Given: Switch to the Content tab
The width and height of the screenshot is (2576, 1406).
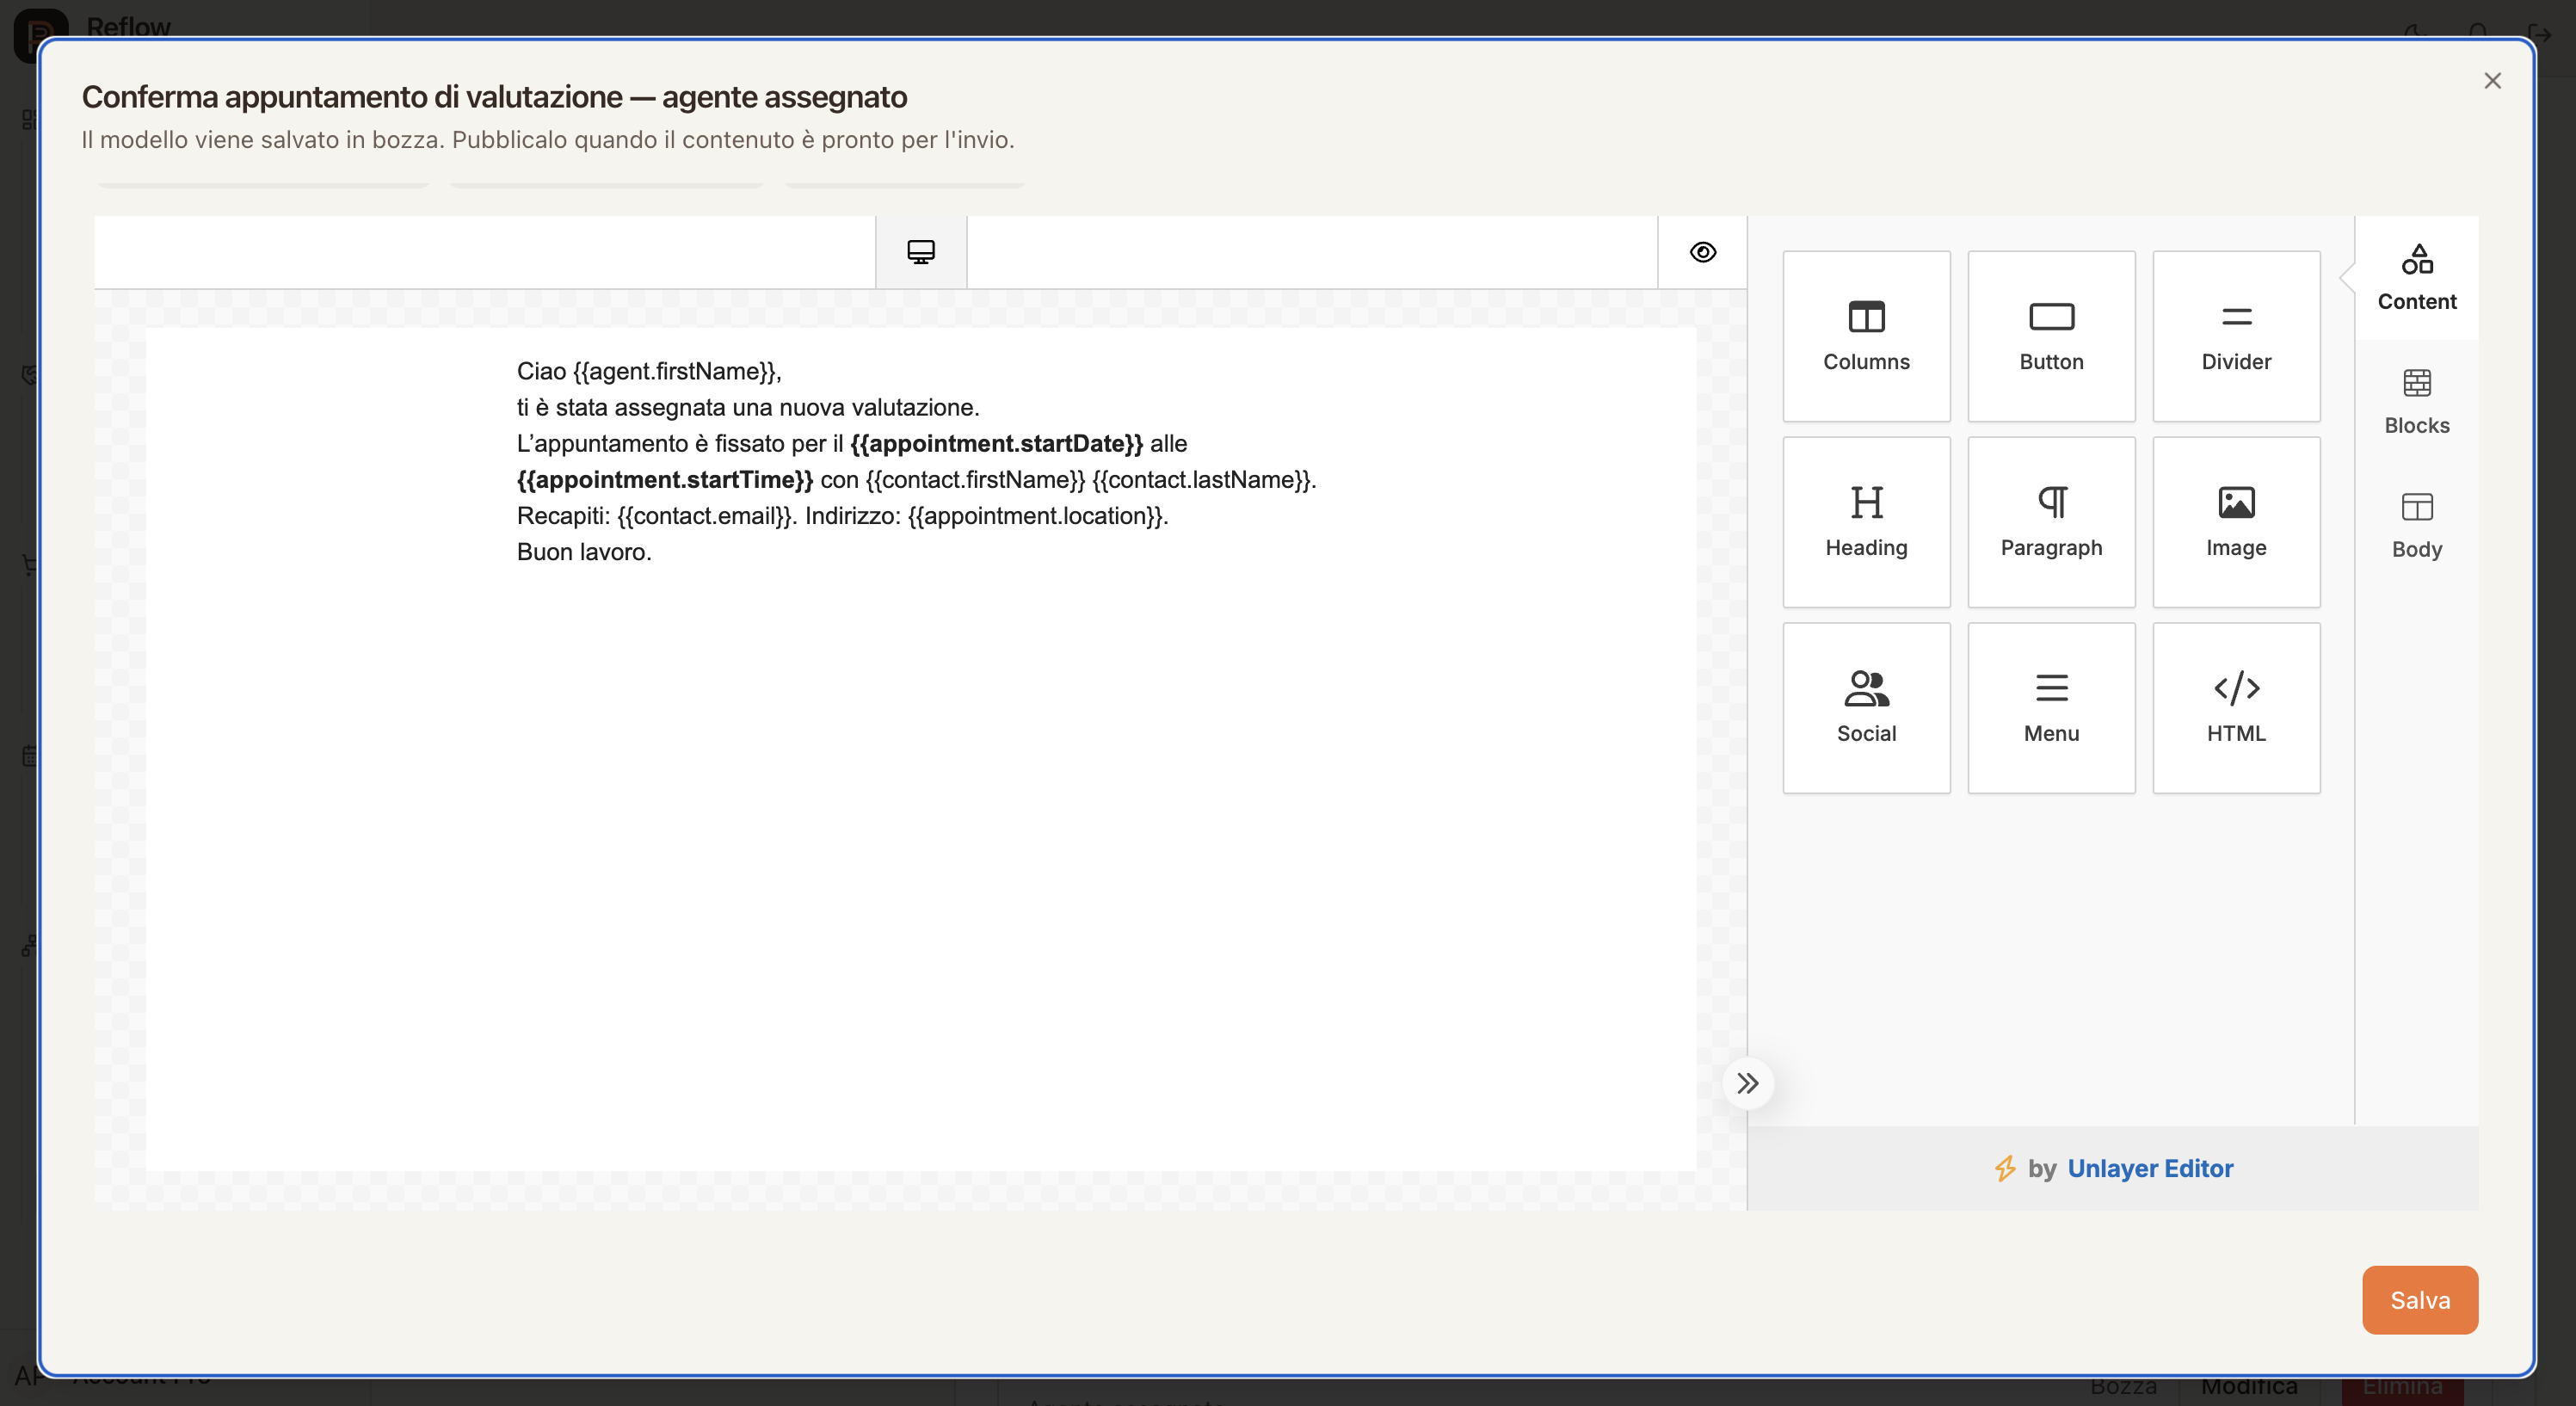Looking at the screenshot, I should pyautogui.click(x=2416, y=278).
